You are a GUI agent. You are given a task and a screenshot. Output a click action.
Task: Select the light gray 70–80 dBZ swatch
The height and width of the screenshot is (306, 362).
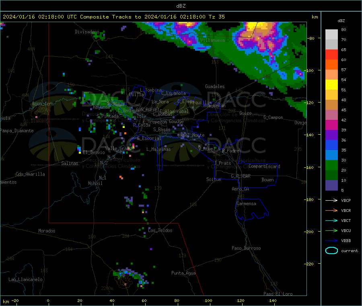tap(331, 35)
